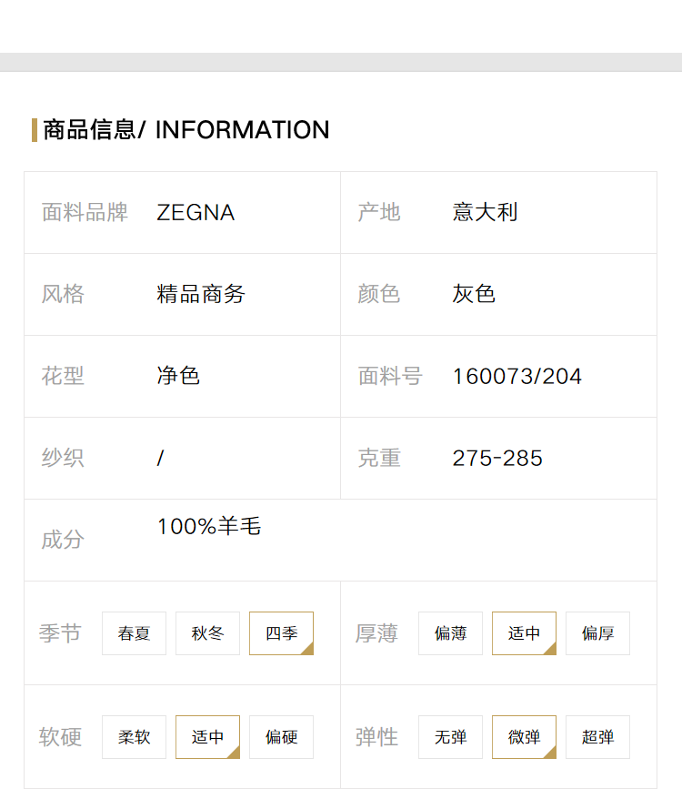
Task: Click the 灰色 color value
Action: (x=474, y=294)
